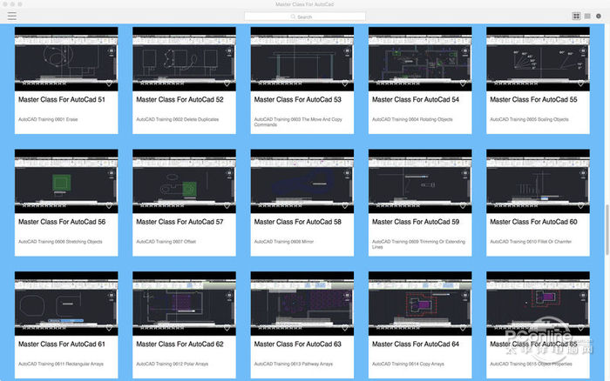
Task: Select title Master Class For AutoCad 62
Action: [180, 344]
